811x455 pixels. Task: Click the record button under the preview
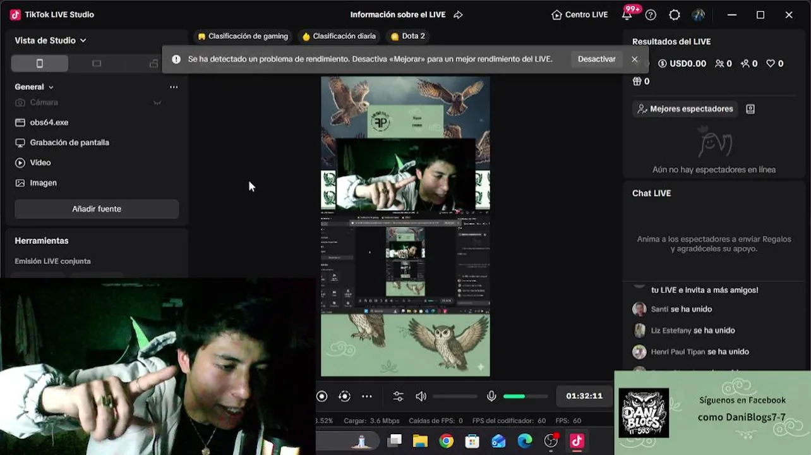[x=322, y=396]
